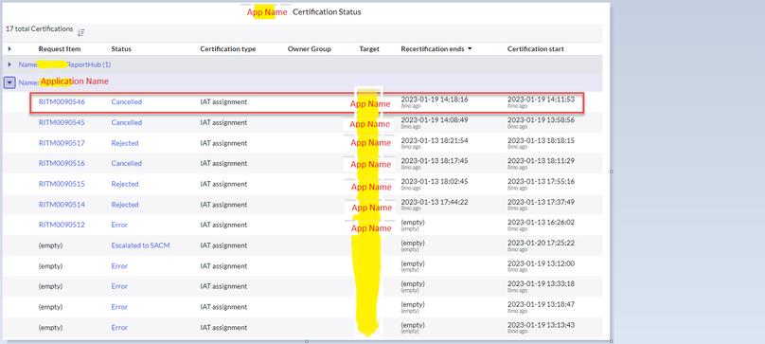Sort by Target column header

pyautogui.click(x=369, y=49)
